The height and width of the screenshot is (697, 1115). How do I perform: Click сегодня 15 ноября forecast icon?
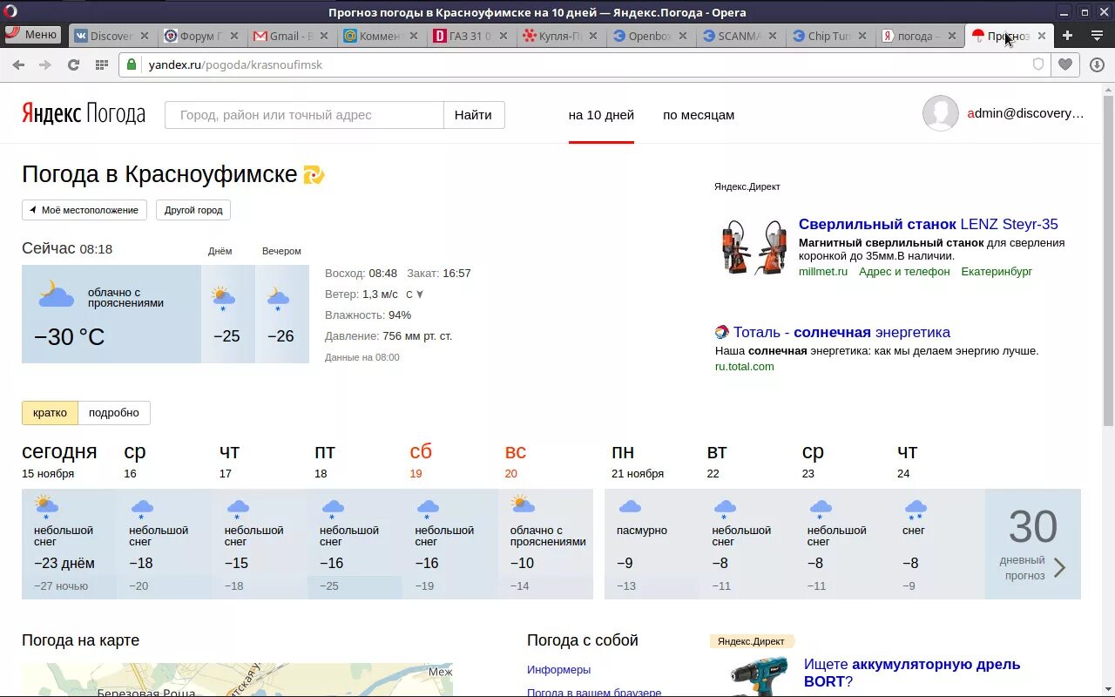[46, 506]
